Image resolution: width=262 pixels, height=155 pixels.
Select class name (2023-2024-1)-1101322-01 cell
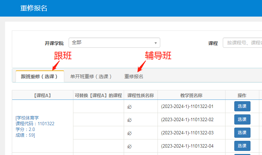tap(187, 106)
